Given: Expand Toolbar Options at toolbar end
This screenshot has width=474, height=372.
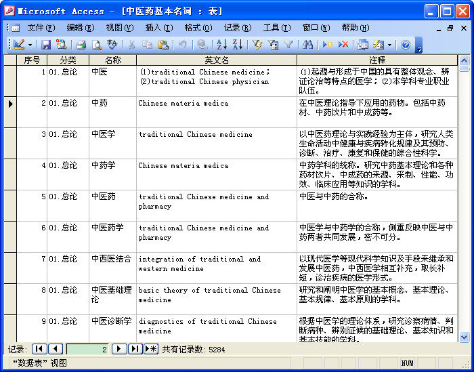Looking at the screenshot, I should [418, 45].
